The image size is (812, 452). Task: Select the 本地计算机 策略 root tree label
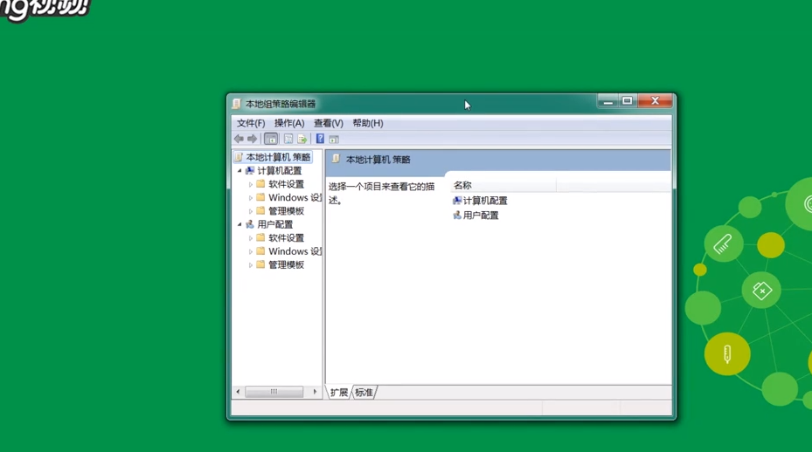278,157
